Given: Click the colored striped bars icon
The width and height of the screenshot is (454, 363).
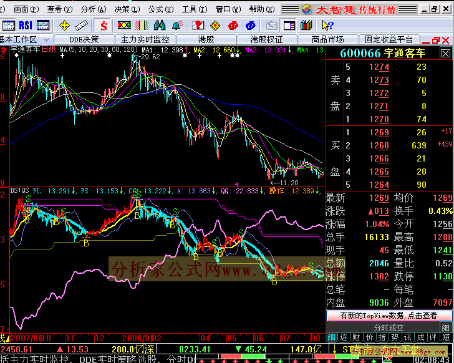Looking at the screenshot, I should [x=142, y=26].
